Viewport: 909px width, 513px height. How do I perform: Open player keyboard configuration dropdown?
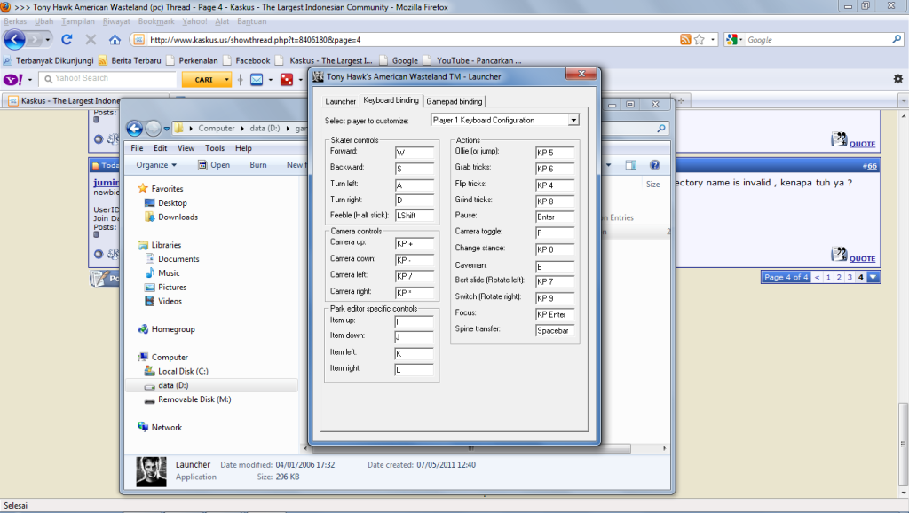(573, 120)
